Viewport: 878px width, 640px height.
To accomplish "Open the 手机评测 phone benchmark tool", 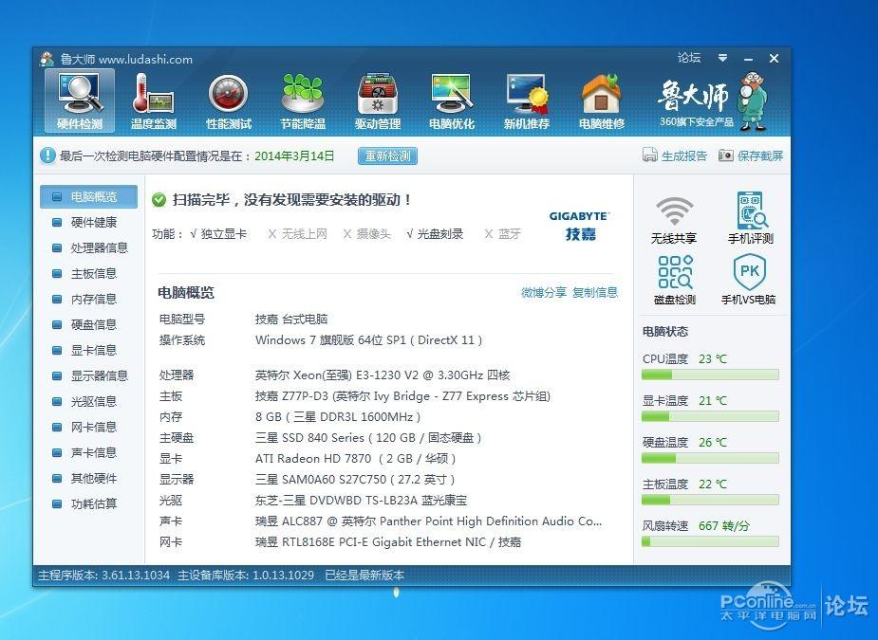I will [x=750, y=218].
